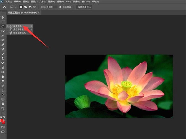
Task: Choose 多边形套索工具 in the flyout
Action: [x=20, y=29]
